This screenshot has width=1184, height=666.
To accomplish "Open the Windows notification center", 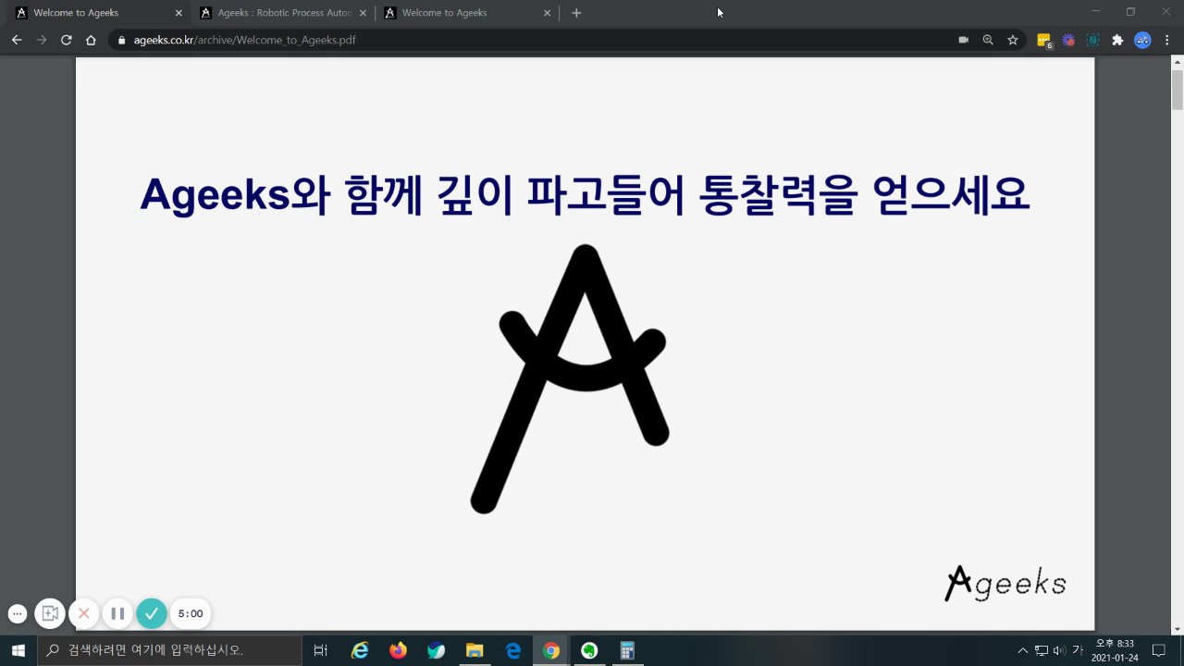I will 1158,650.
